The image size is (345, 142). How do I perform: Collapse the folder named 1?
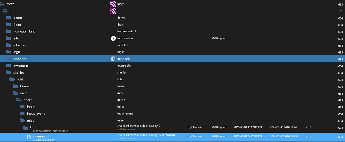(x=5, y=11)
